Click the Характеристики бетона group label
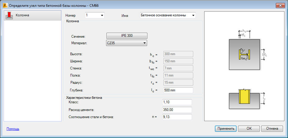The height and width of the screenshot is (138, 288). pos(84,98)
